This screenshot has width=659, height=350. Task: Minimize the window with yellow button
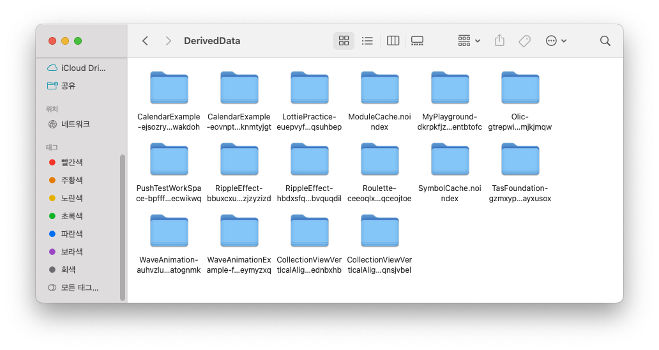[x=65, y=41]
